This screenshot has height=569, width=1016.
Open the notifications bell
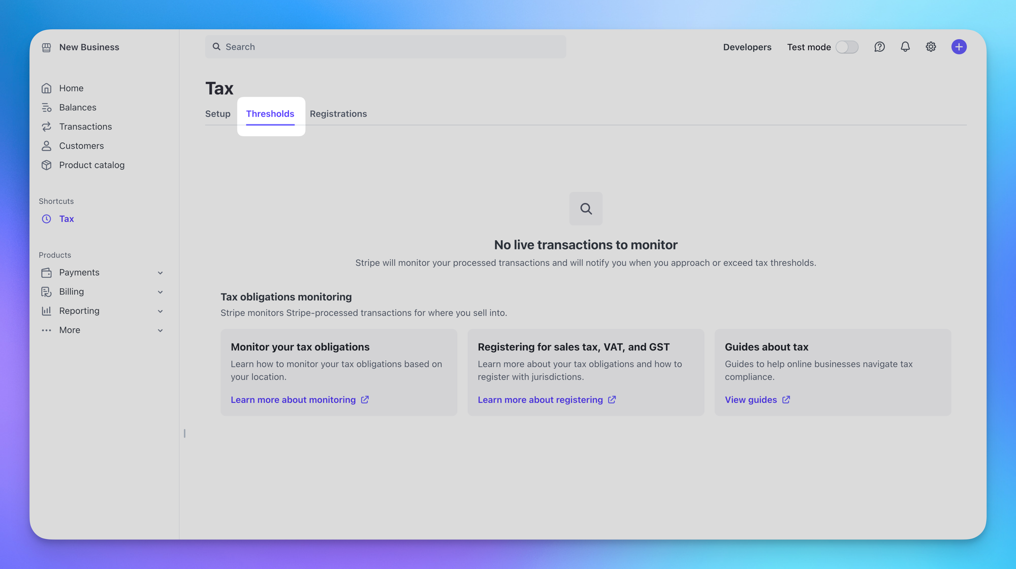(x=905, y=47)
